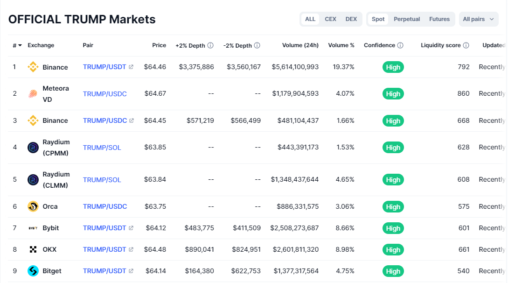Open Bitget TRUMP/USDT pair link
508x283 pixels.
[104, 271]
